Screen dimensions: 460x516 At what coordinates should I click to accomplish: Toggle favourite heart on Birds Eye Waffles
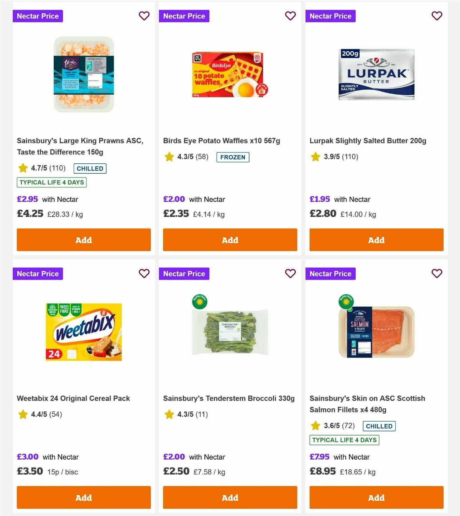(x=290, y=16)
